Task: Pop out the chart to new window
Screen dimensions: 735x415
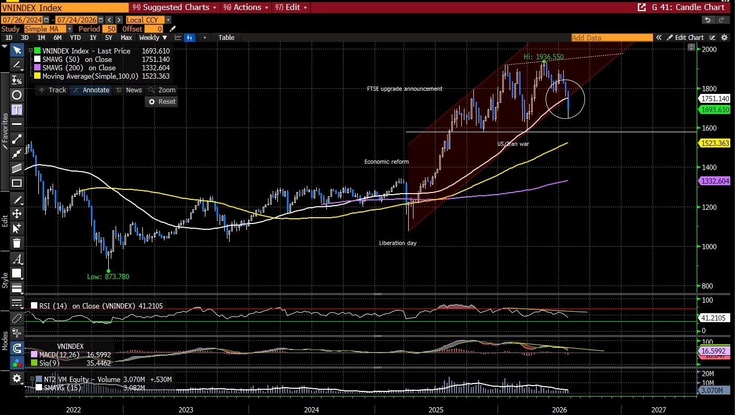Action: tap(641, 7)
